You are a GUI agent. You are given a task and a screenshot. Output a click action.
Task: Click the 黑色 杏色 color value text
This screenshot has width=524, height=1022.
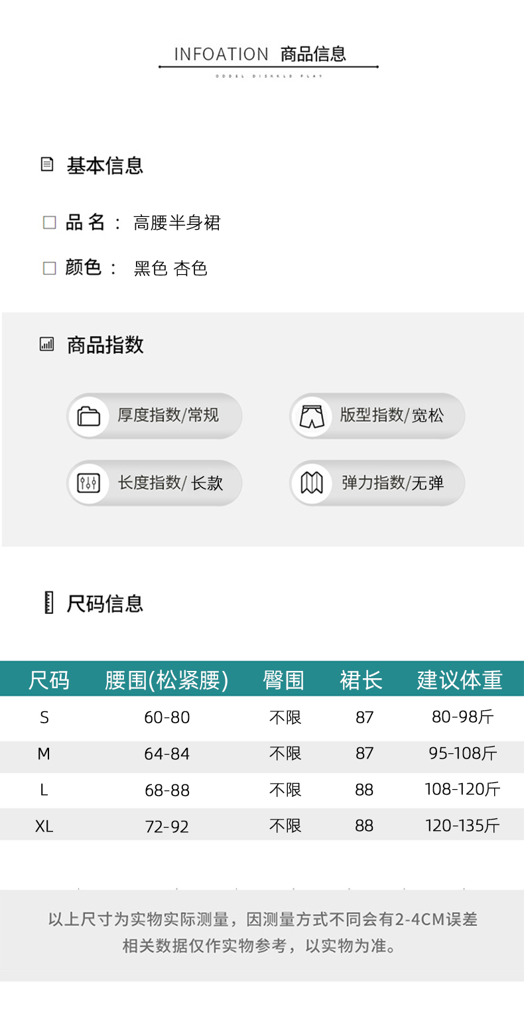[171, 269]
